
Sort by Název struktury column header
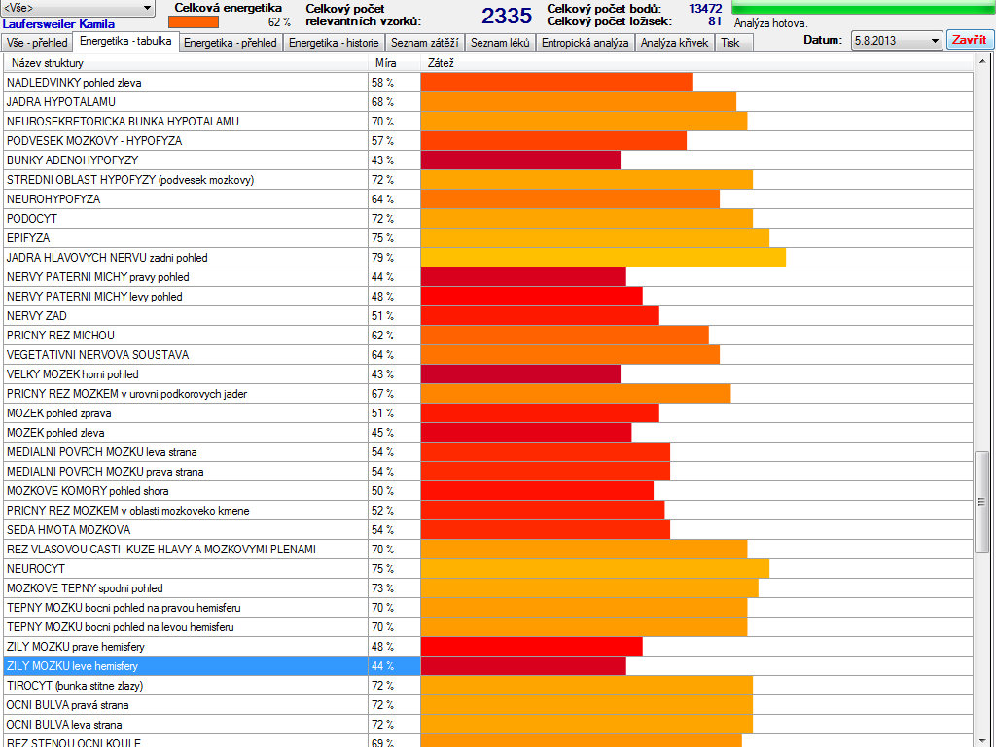tap(186, 63)
